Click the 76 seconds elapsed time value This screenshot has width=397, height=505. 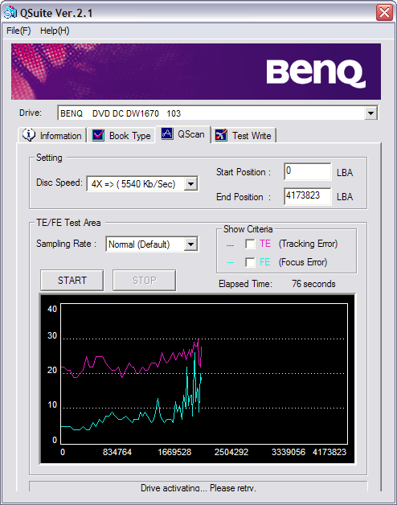click(313, 284)
